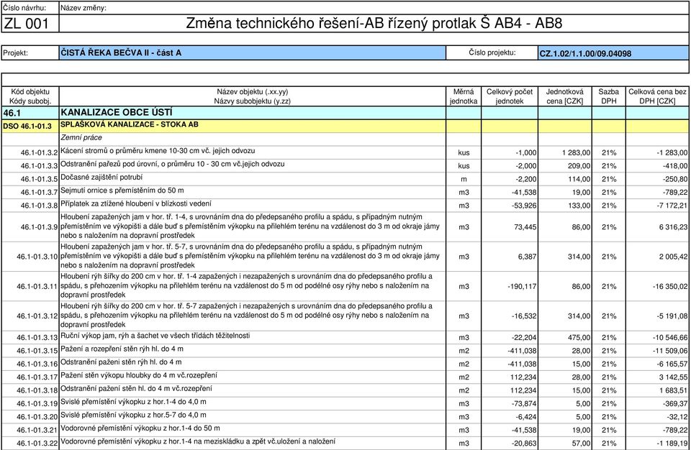
Task: Select 'Ruční výkop jam, rýh a šachet' description
Action: tap(155, 336)
